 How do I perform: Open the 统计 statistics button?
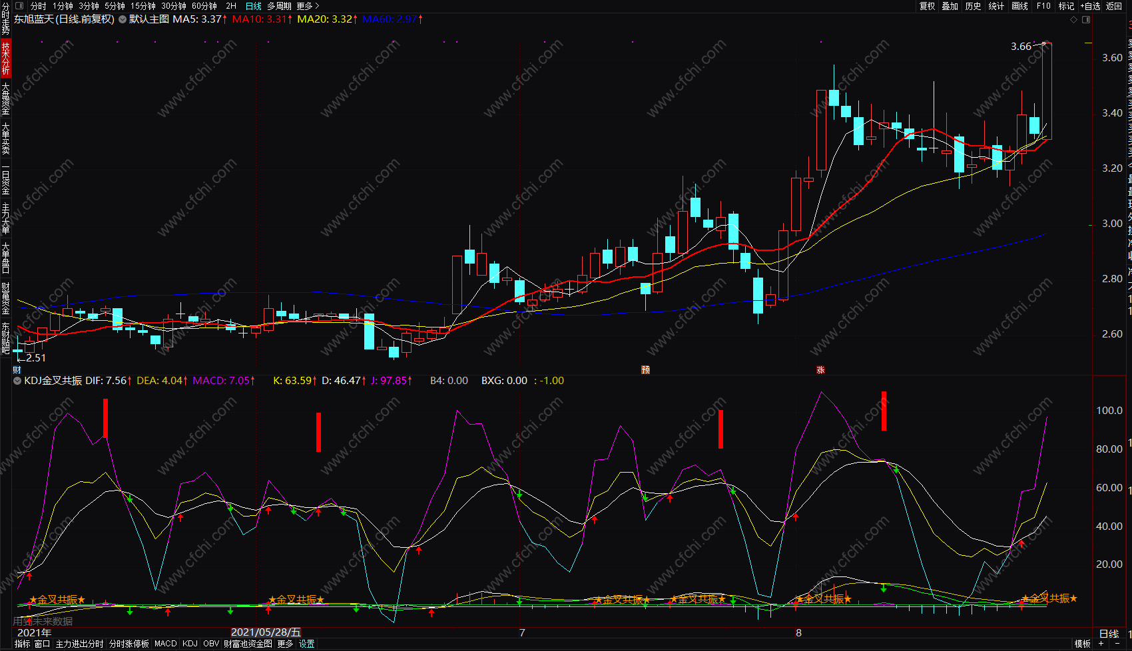coord(996,6)
